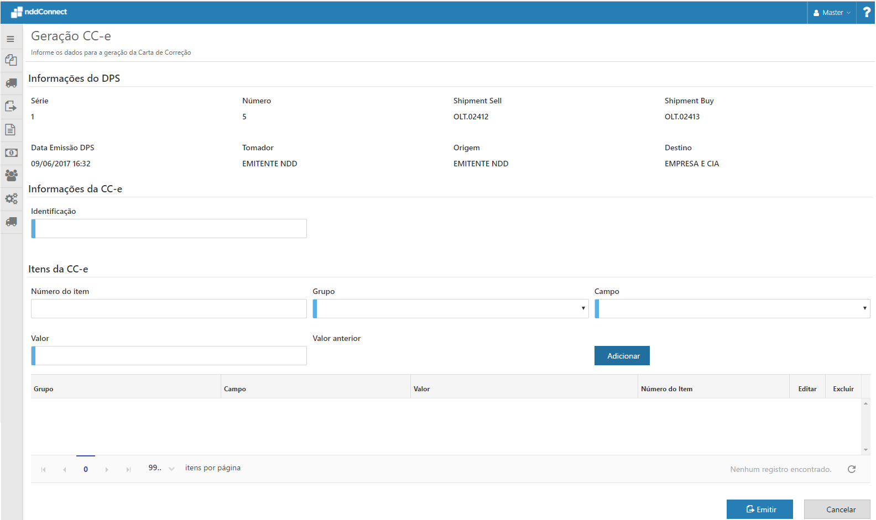Open the Master user menu
The image size is (876, 520).
tap(832, 12)
